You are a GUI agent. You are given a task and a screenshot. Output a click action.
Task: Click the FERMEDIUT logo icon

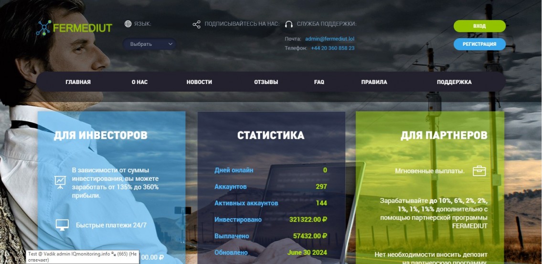point(43,28)
